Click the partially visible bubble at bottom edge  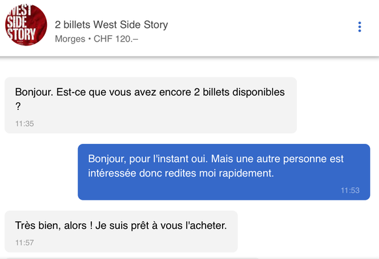click(x=132, y=258)
